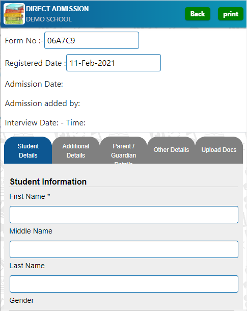This screenshot has height=311, width=247.
Task: Click the Admission added by label
Action: (x=42, y=103)
